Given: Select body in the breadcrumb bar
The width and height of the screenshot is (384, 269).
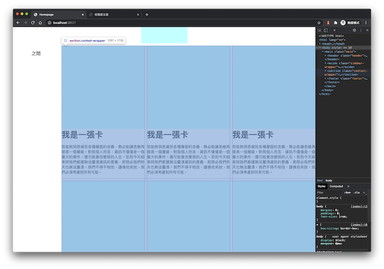Looking at the screenshot, I should pyautogui.click(x=329, y=181).
